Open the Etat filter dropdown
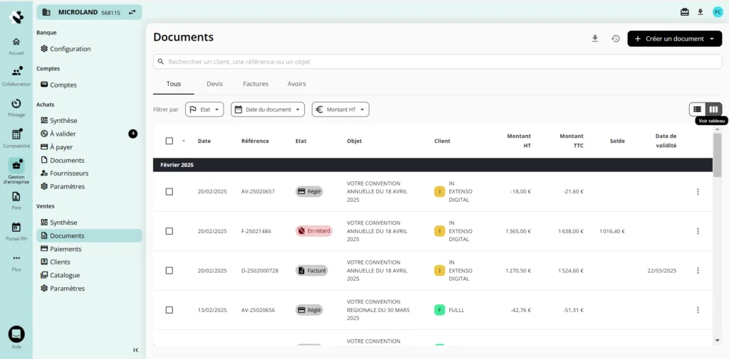Screen dimensions: 729x359 point(204,109)
